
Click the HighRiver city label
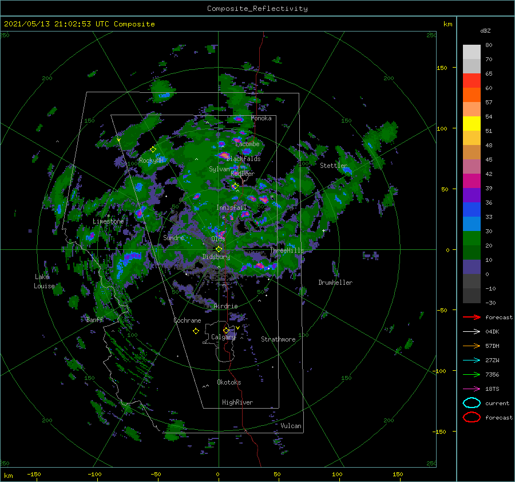click(x=237, y=402)
